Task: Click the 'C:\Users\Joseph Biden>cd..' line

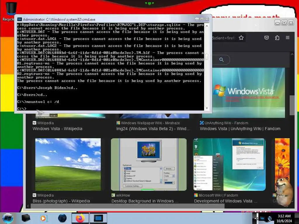Action: click(47, 88)
